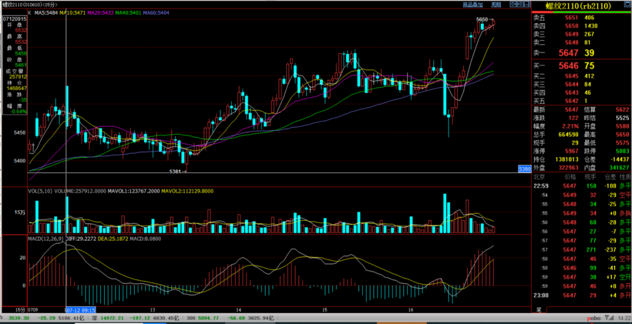Click the 07-12 09:15 time marker
This screenshot has width=632, height=324.
(80, 309)
